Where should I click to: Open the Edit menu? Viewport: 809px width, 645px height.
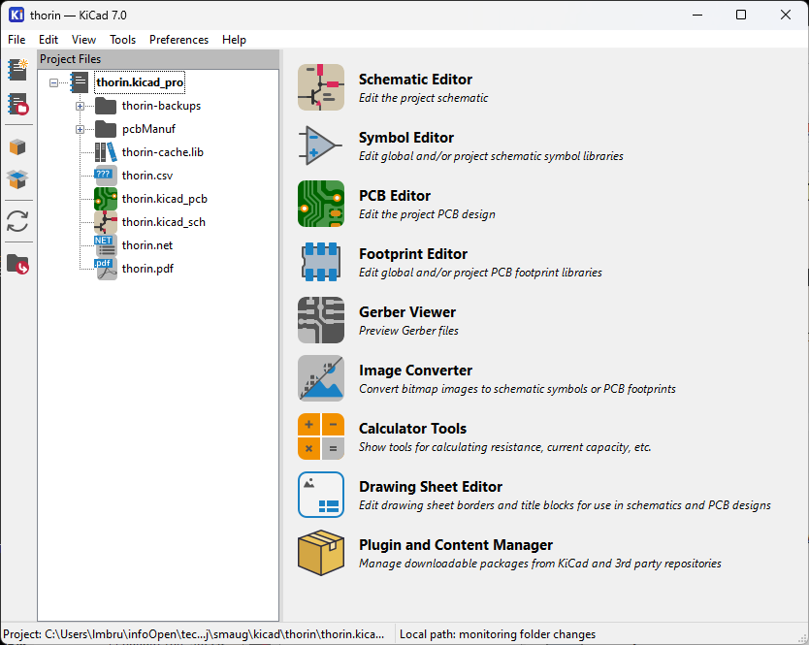[x=49, y=40]
